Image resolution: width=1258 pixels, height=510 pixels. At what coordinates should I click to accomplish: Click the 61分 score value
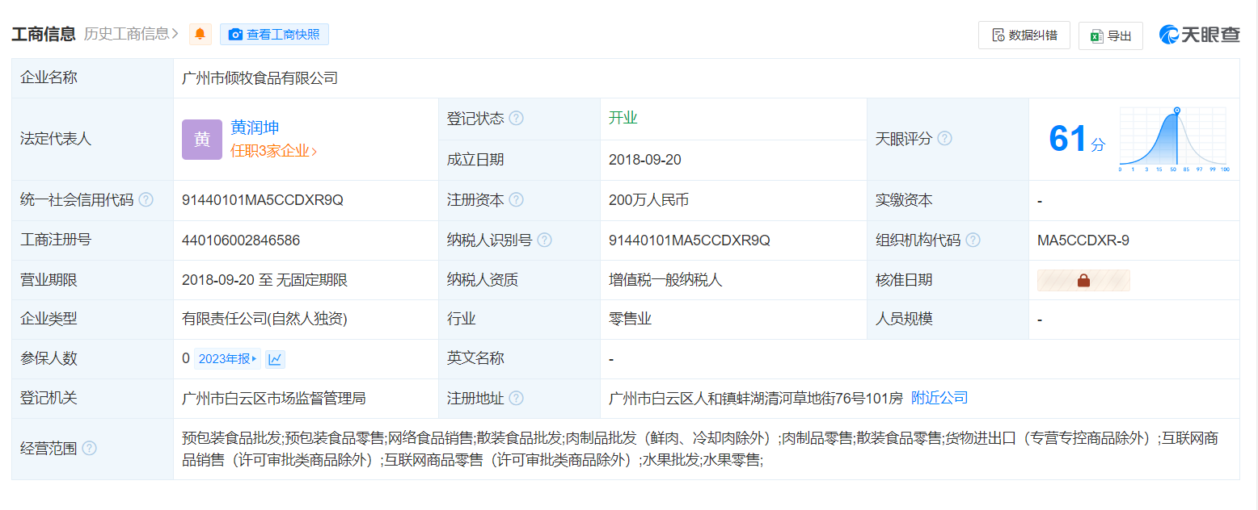click(x=1076, y=139)
